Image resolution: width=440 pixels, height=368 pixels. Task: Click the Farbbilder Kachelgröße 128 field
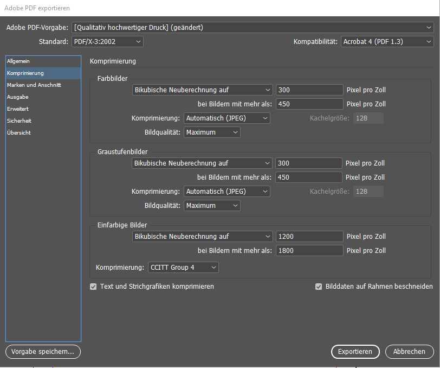tap(368, 118)
